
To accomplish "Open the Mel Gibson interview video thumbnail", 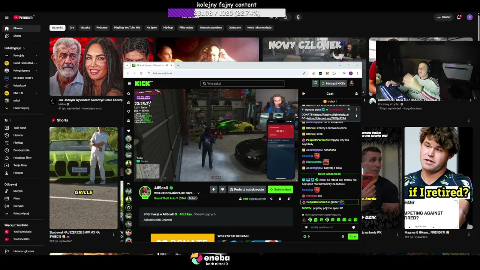I will pyautogui.click(x=101, y=67).
